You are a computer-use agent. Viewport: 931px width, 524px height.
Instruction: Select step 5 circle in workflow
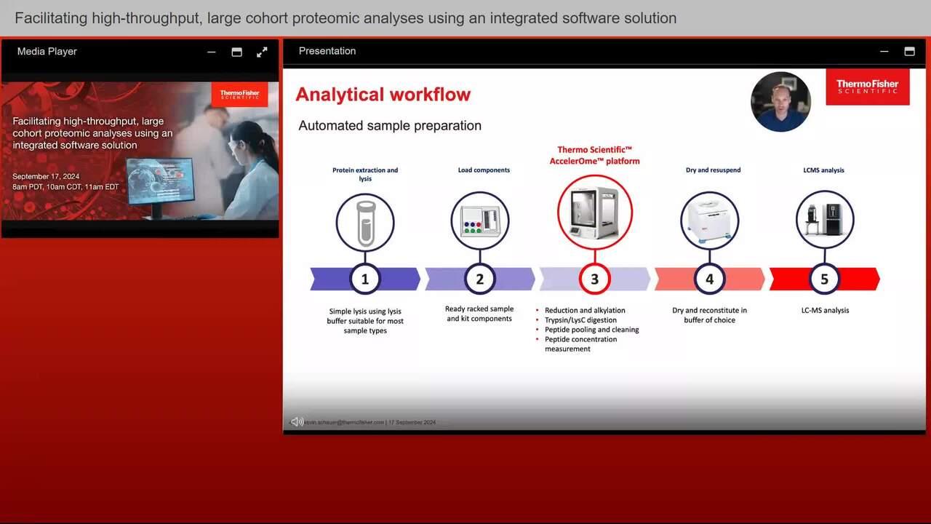824,279
